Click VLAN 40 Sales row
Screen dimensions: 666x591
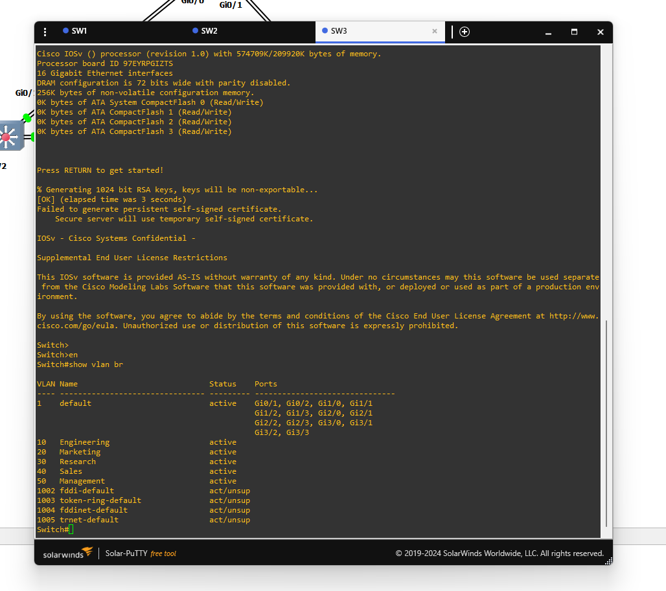pos(137,471)
